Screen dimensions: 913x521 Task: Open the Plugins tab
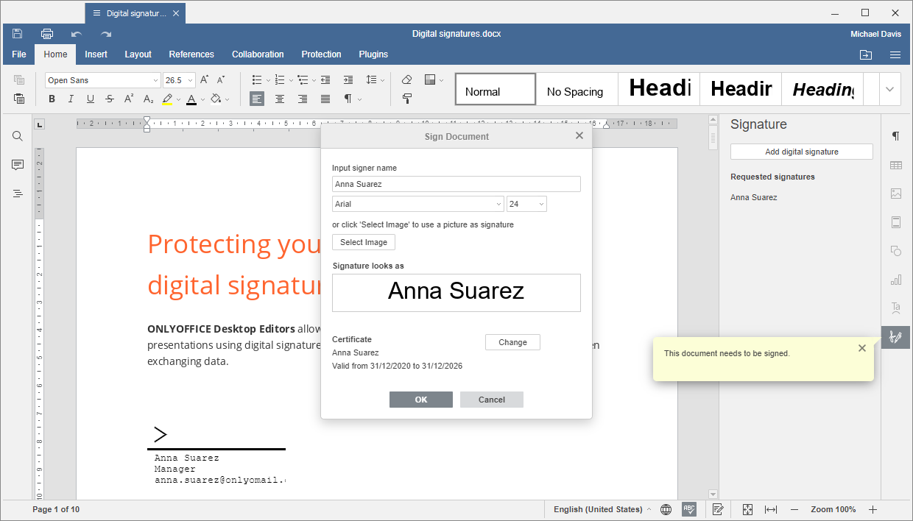(373, 54)
